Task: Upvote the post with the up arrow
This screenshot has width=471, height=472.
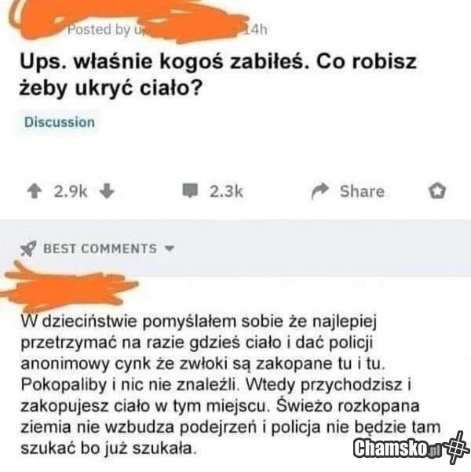Action: 35,191
